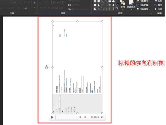Click the 00:00.00 video time display
166x125 pixels.
(95, 117)
